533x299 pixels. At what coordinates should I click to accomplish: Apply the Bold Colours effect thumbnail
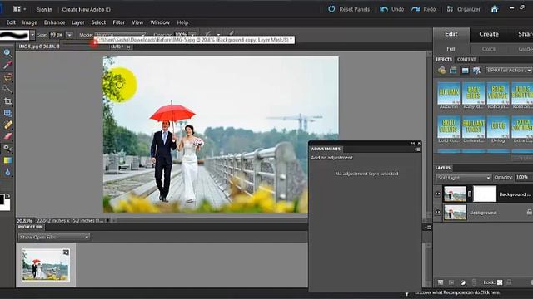(x=449, y=126)
